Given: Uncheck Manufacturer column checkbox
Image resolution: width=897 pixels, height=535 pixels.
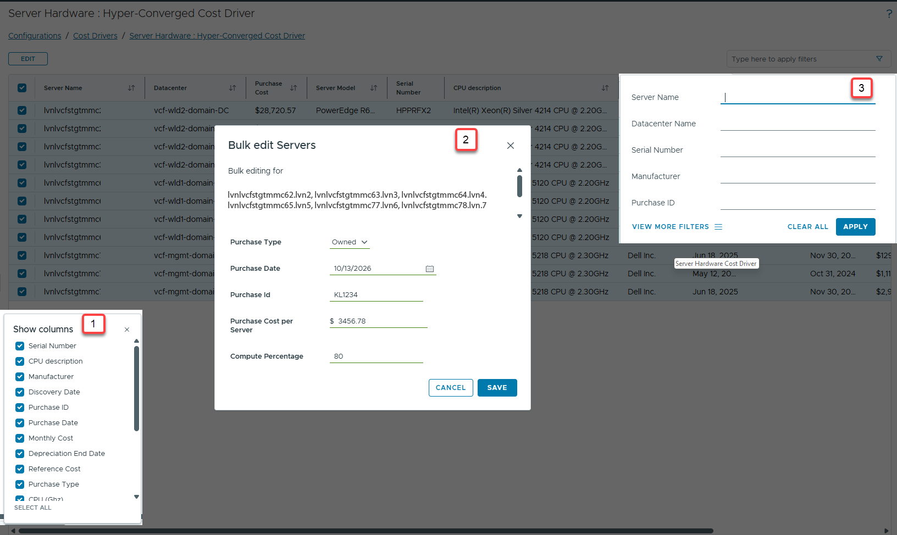Looking at the screenshot, I should click(20, 377).
